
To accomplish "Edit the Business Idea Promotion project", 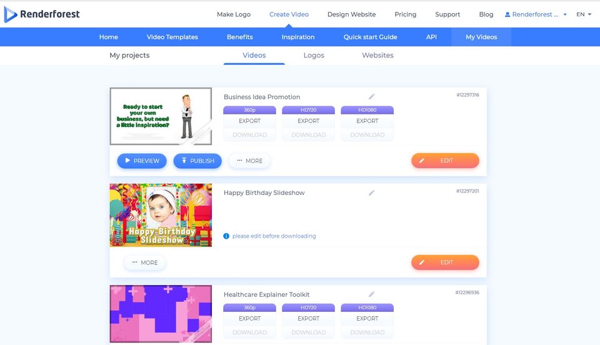I will [x=445, y=161].
